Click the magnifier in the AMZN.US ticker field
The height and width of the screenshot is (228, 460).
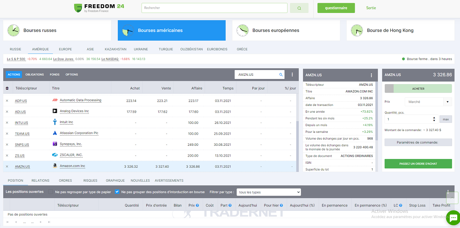point(281,75)
